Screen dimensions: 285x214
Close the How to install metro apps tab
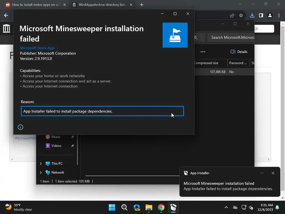[65, 5]
